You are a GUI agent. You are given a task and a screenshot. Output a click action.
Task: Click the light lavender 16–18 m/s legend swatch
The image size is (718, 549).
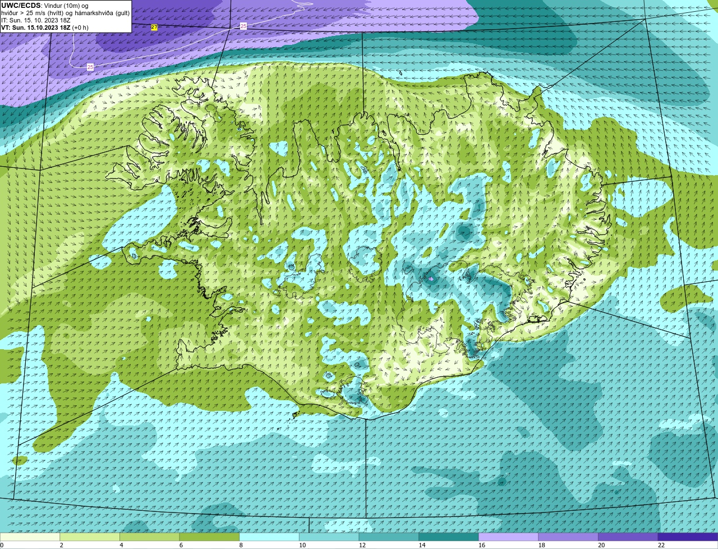[509, 537]
